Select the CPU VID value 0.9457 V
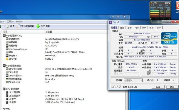 pos(49,59)
